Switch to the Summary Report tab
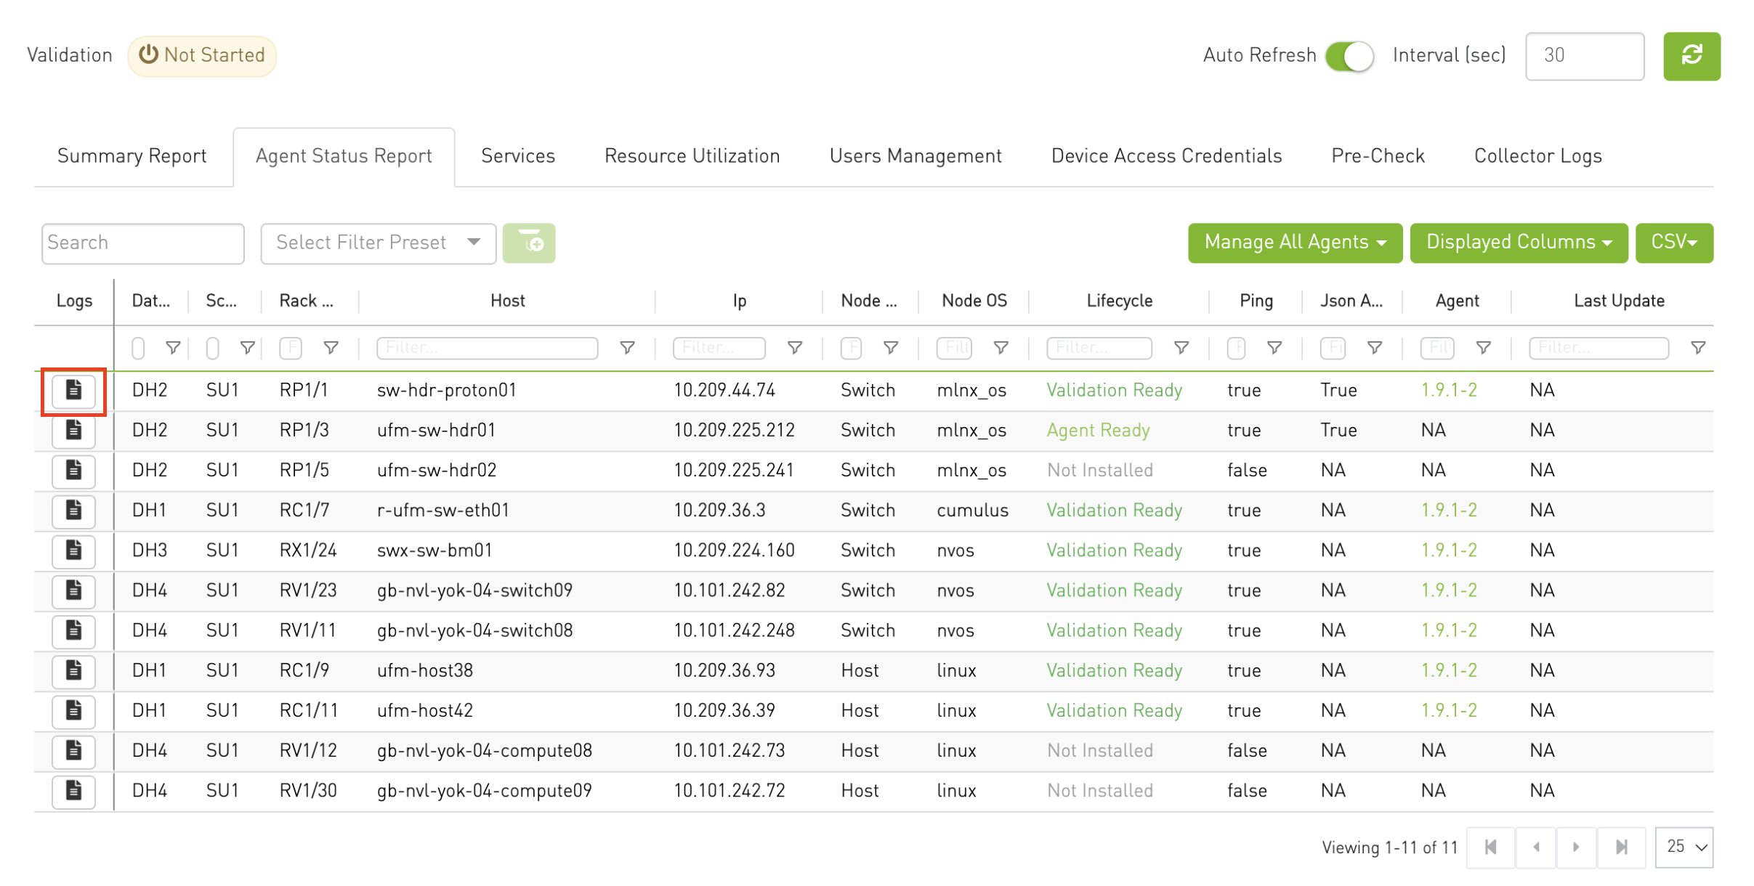The height and width of the screenshot is (886, 1754). click(132, 156)
